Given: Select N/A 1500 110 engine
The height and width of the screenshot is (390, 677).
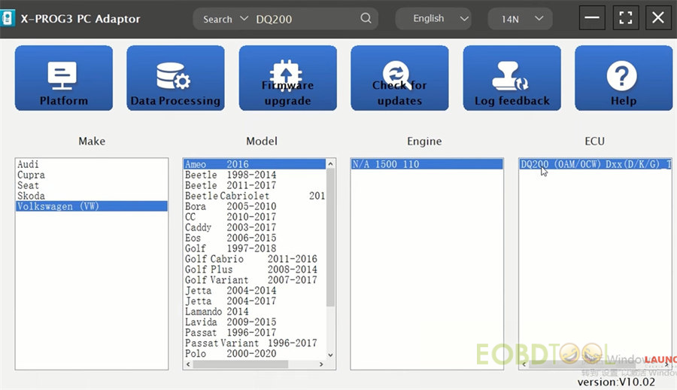Looking at the screenshot, I should (427, 164).
